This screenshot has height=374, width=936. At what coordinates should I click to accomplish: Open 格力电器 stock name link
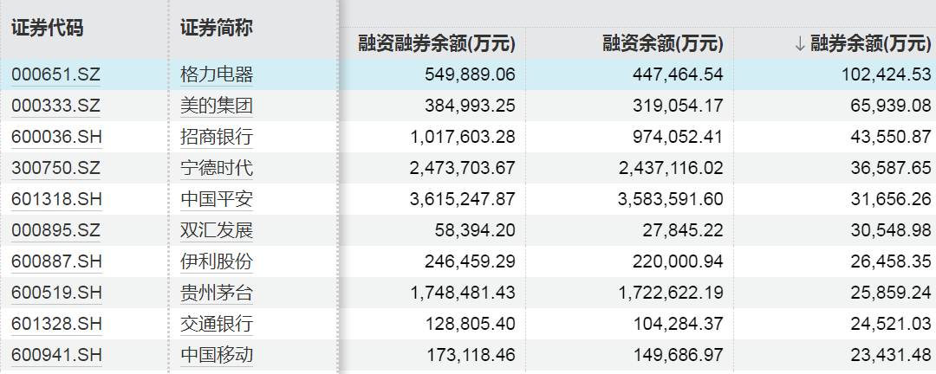pos(217,74)
